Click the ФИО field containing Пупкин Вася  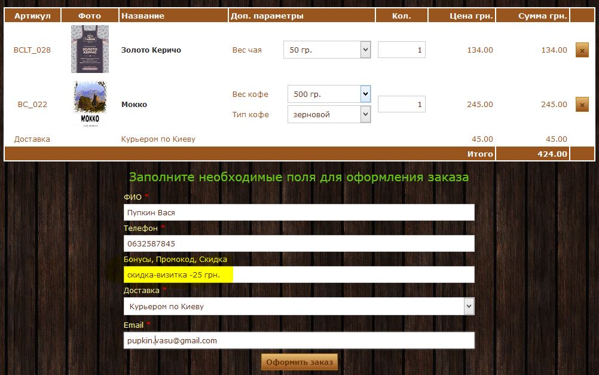[x=298, y=212]
